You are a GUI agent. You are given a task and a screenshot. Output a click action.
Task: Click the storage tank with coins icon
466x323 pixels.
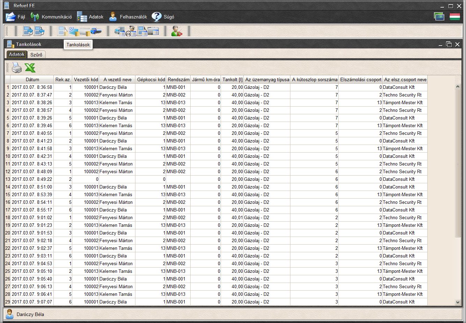click(x=85, y=31)
